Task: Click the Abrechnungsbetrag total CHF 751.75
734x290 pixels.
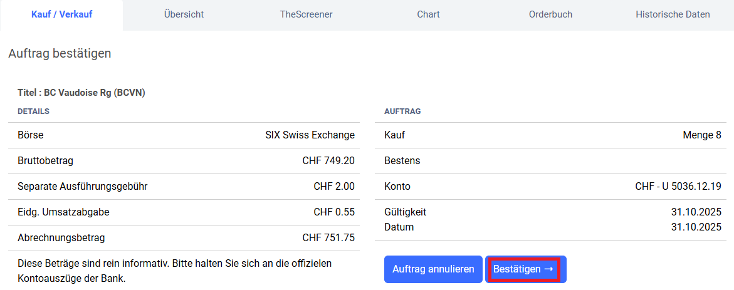Action: pyautogui.click(x=328, y=238)
